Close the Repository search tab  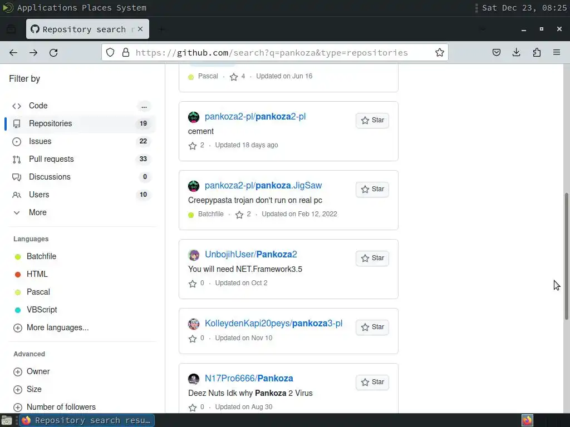coord(140,29)
